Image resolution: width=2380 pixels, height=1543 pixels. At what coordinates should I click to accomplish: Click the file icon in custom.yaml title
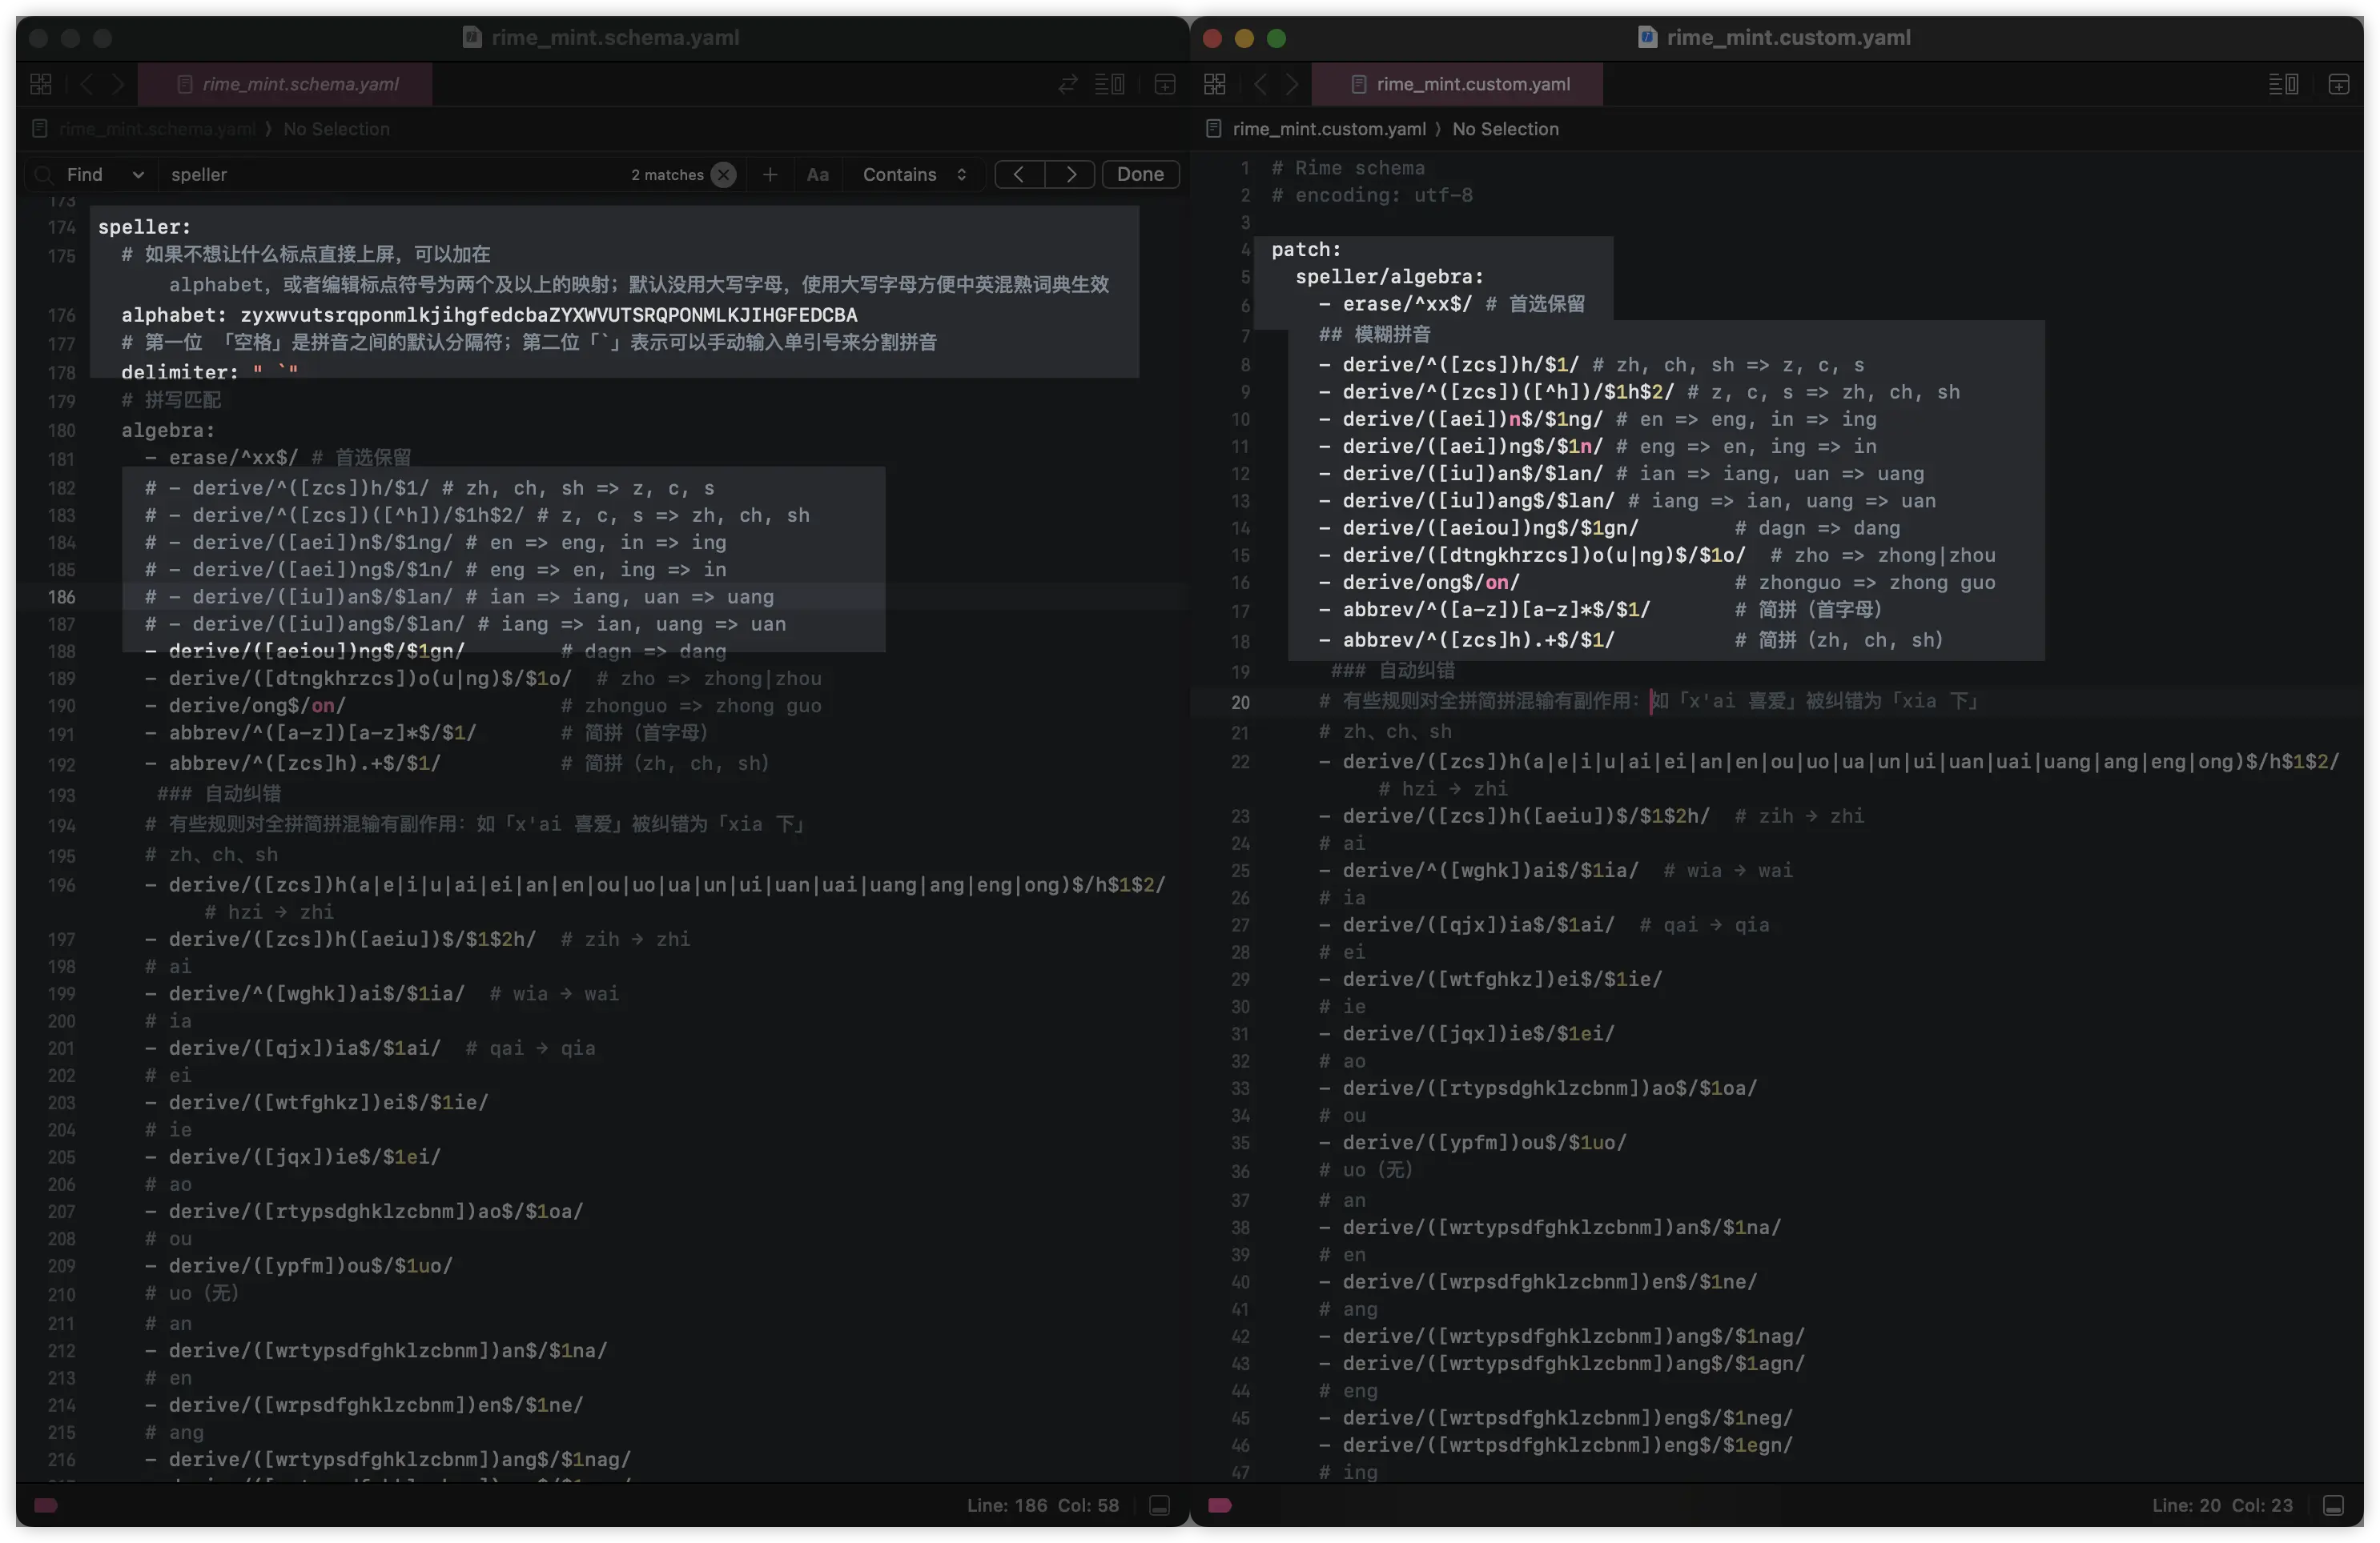(1647, 37)
